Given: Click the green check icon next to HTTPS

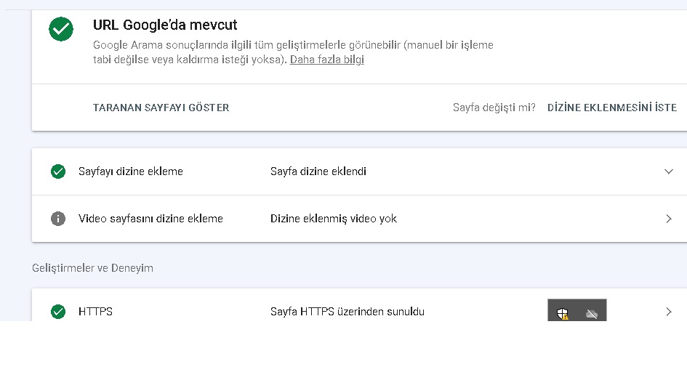Looking at the screenshot, I should tap(58, 312).
